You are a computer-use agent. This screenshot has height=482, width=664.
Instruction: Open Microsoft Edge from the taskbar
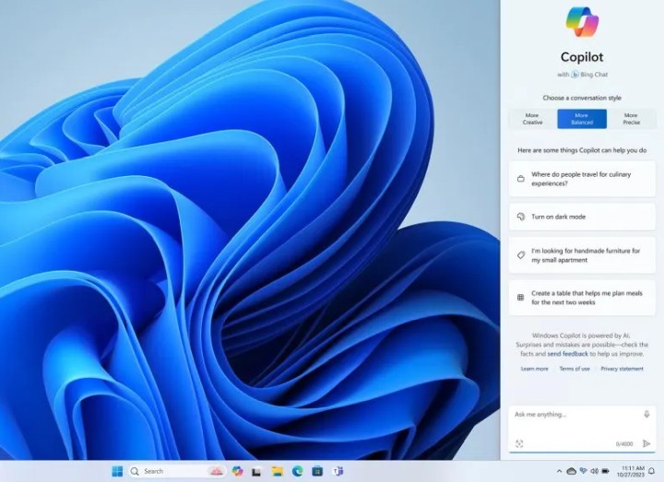click(x=298, y=471)
